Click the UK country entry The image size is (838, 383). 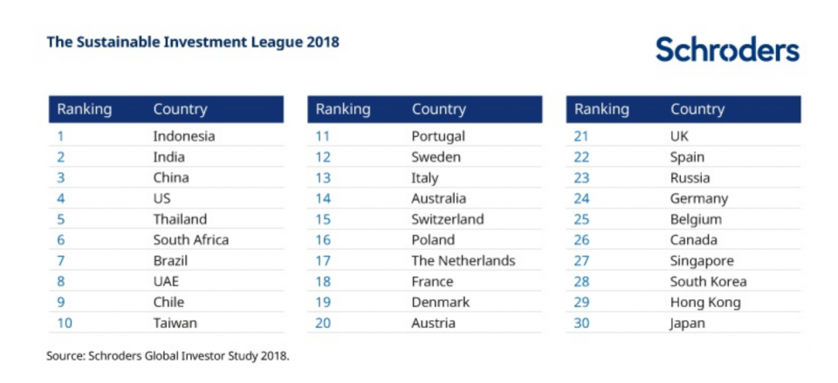680,136
